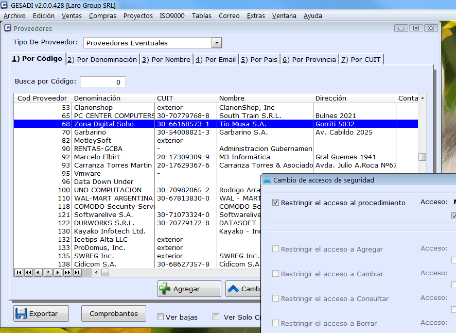Viewport: 456px width, 333px height.
Task: Open the question mark record search icon
Action: [x=47, y=273]
